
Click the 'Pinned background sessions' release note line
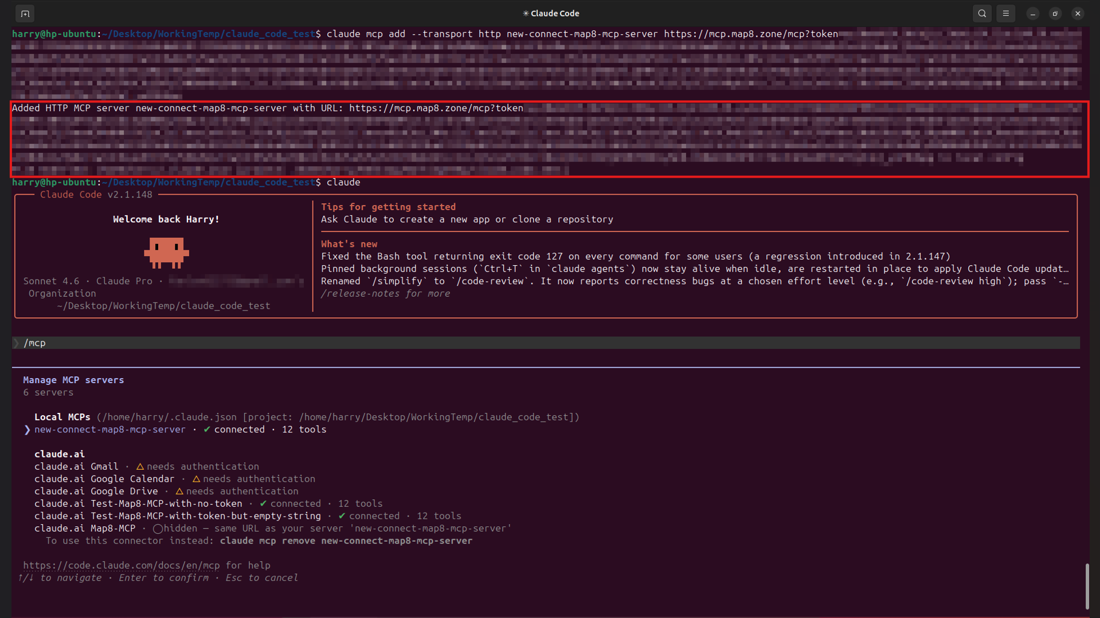pos(695,269)
